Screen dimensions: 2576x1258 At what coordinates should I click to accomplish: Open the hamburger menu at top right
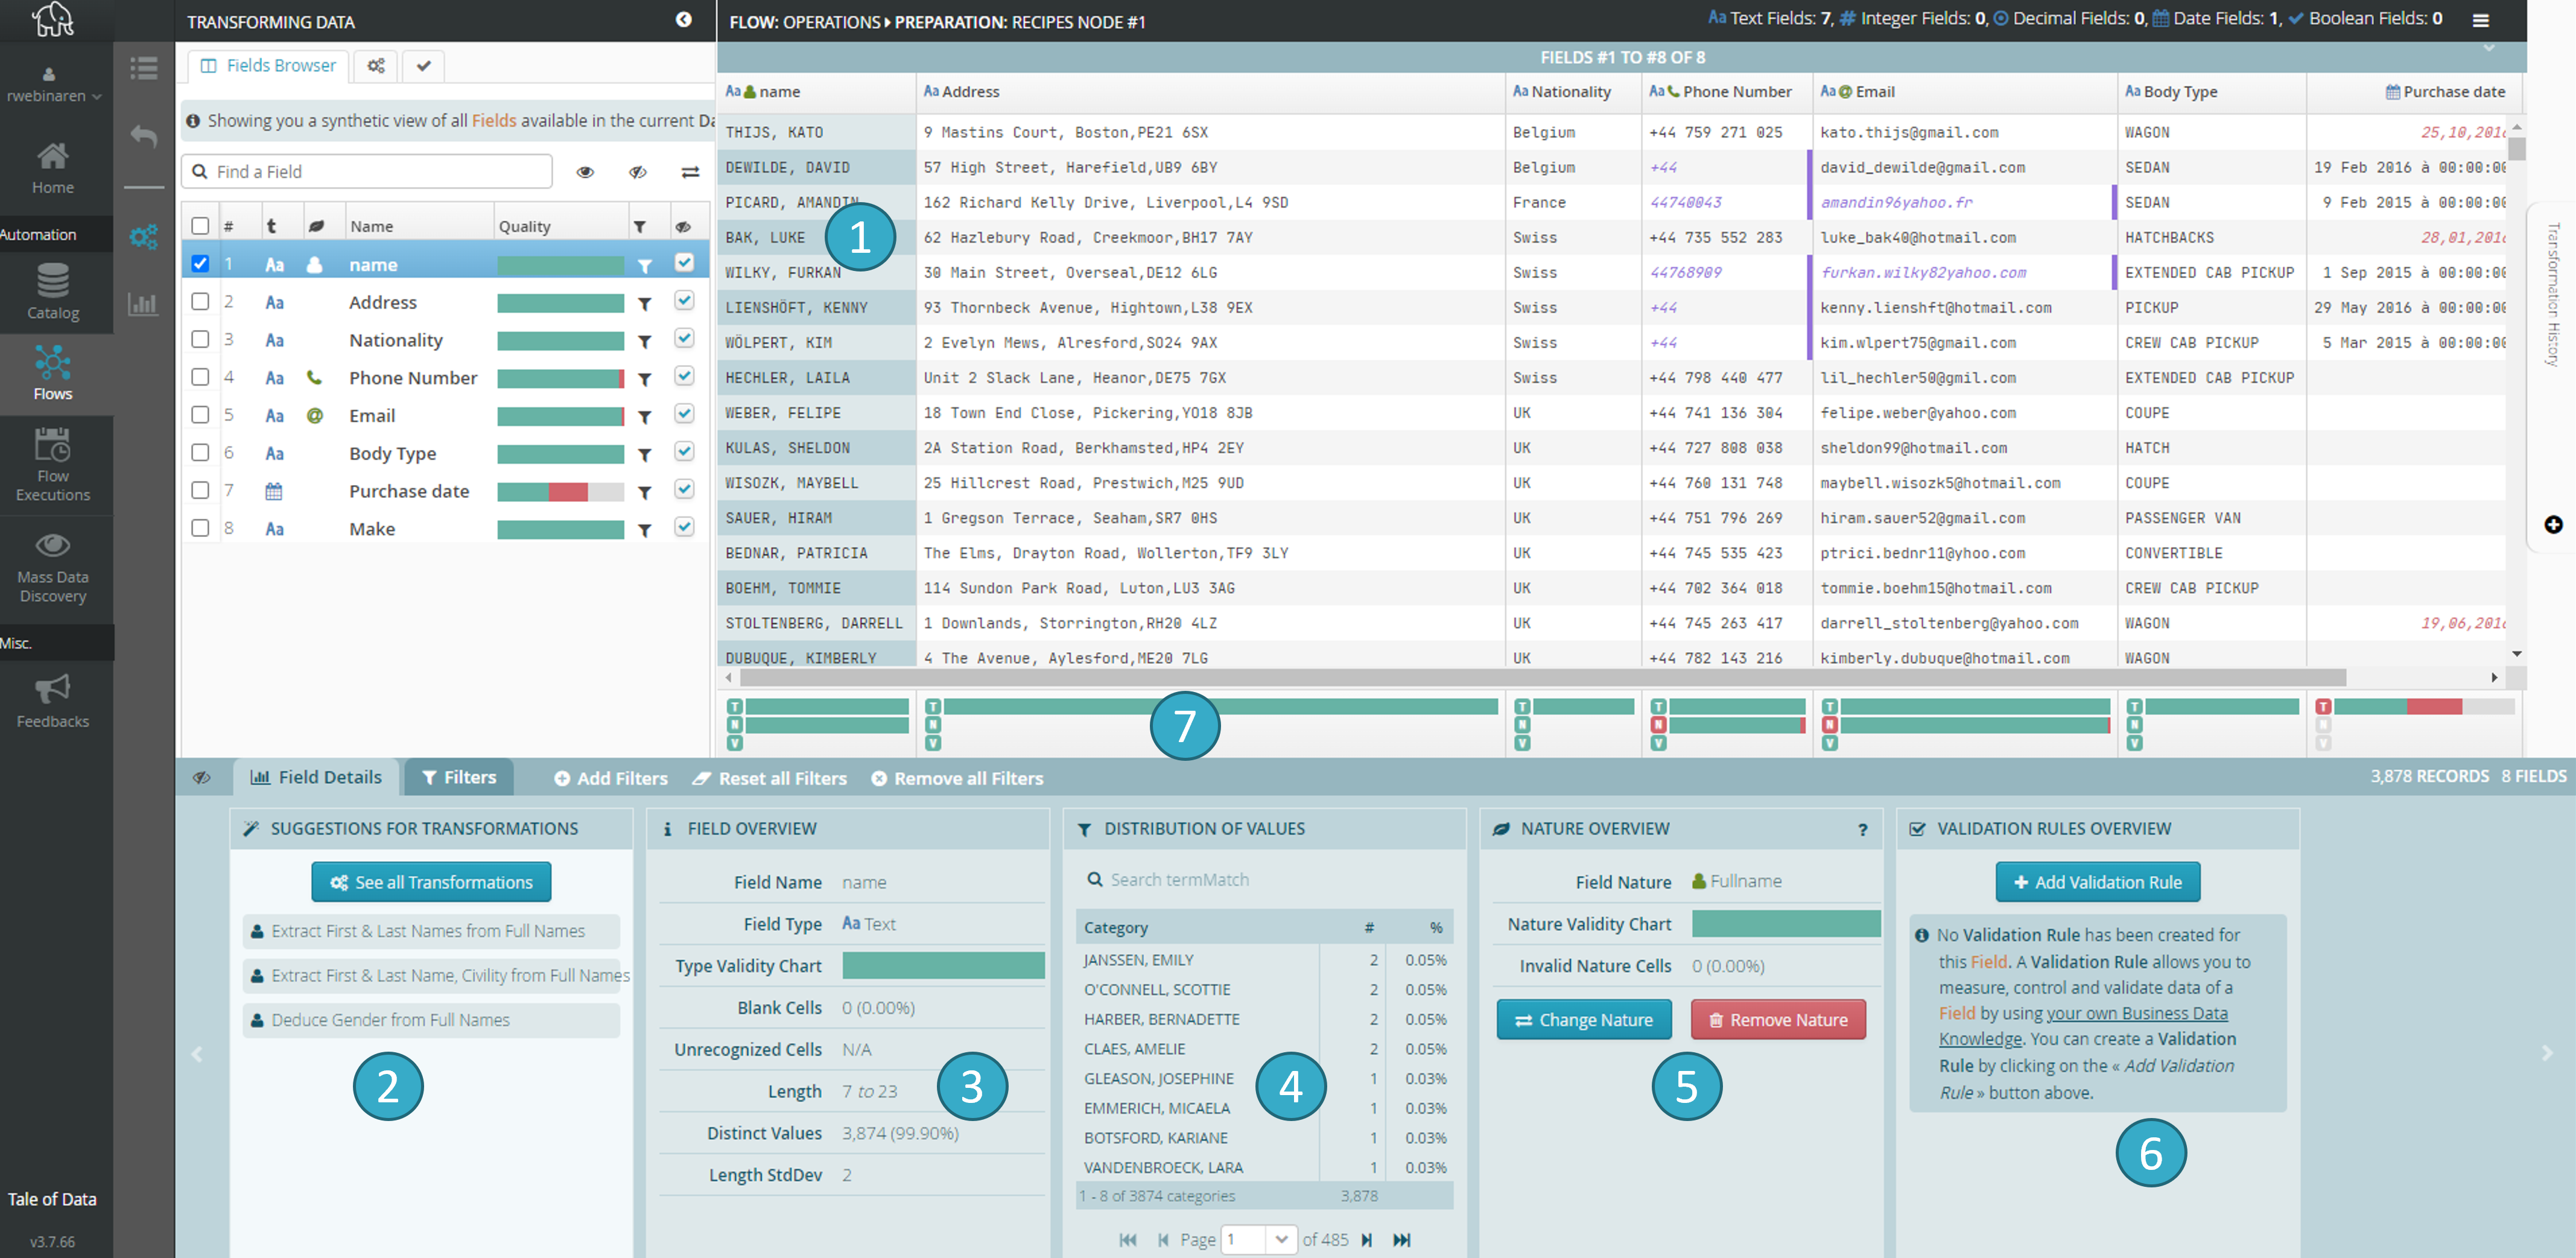2481,20
